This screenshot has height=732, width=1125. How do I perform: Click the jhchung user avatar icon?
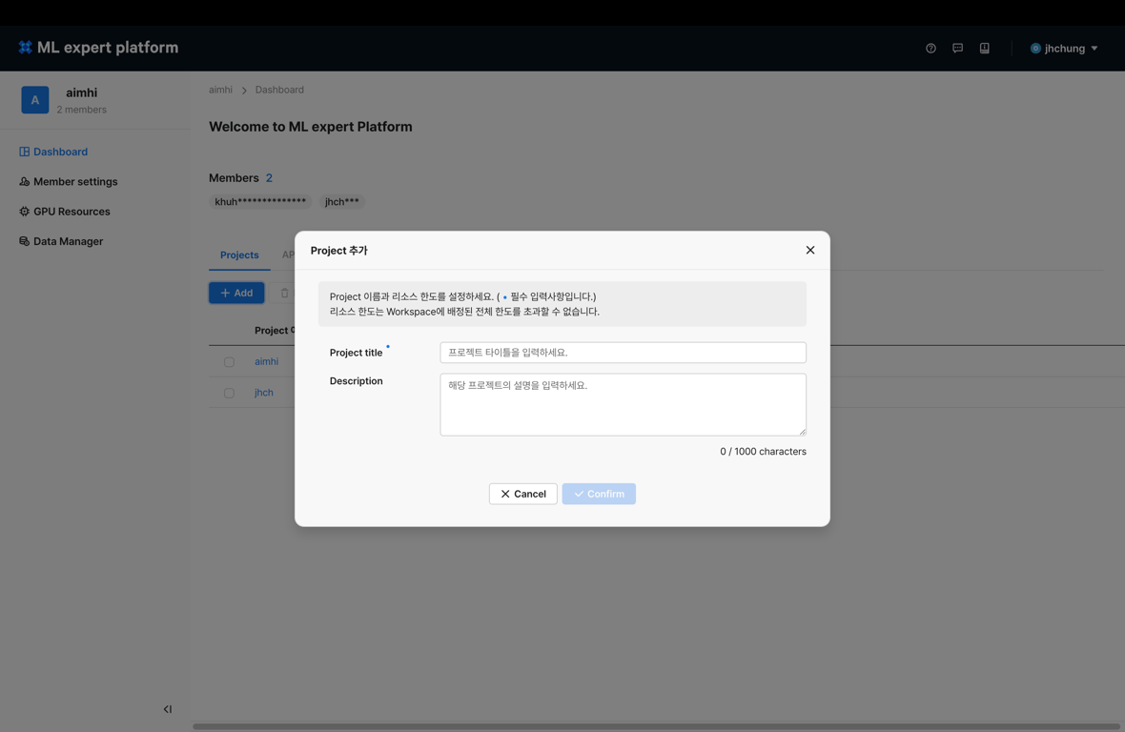pyautogui.click(x=1035, y=48)
